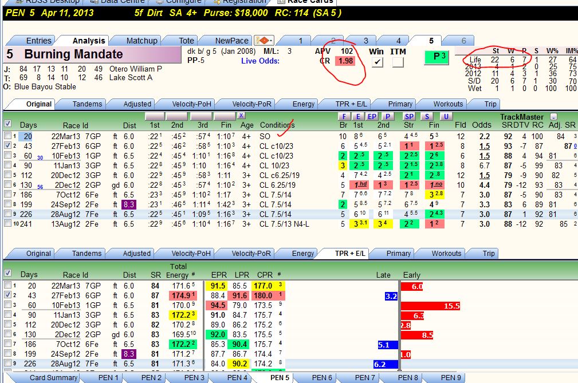Check the 7Oct12 6Fe row in upper table
Viewport: 578px width, 383px height.
coord(7,194)
